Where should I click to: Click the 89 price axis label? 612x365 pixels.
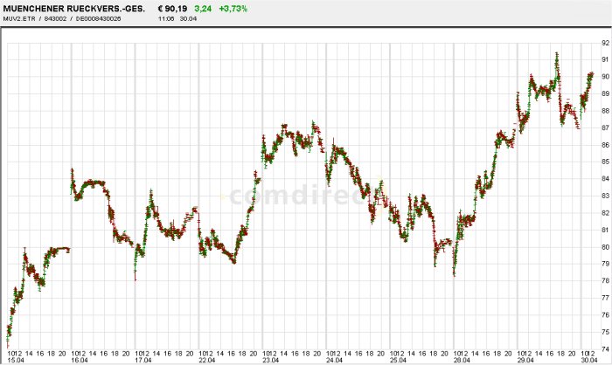point(605,93)
